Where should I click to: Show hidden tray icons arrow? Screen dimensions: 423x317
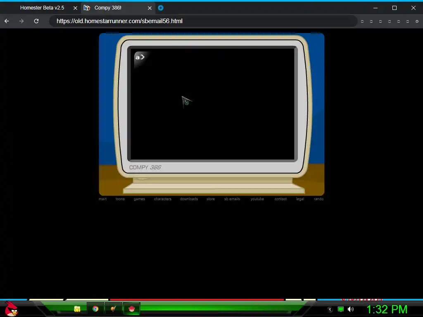[330, 310]
